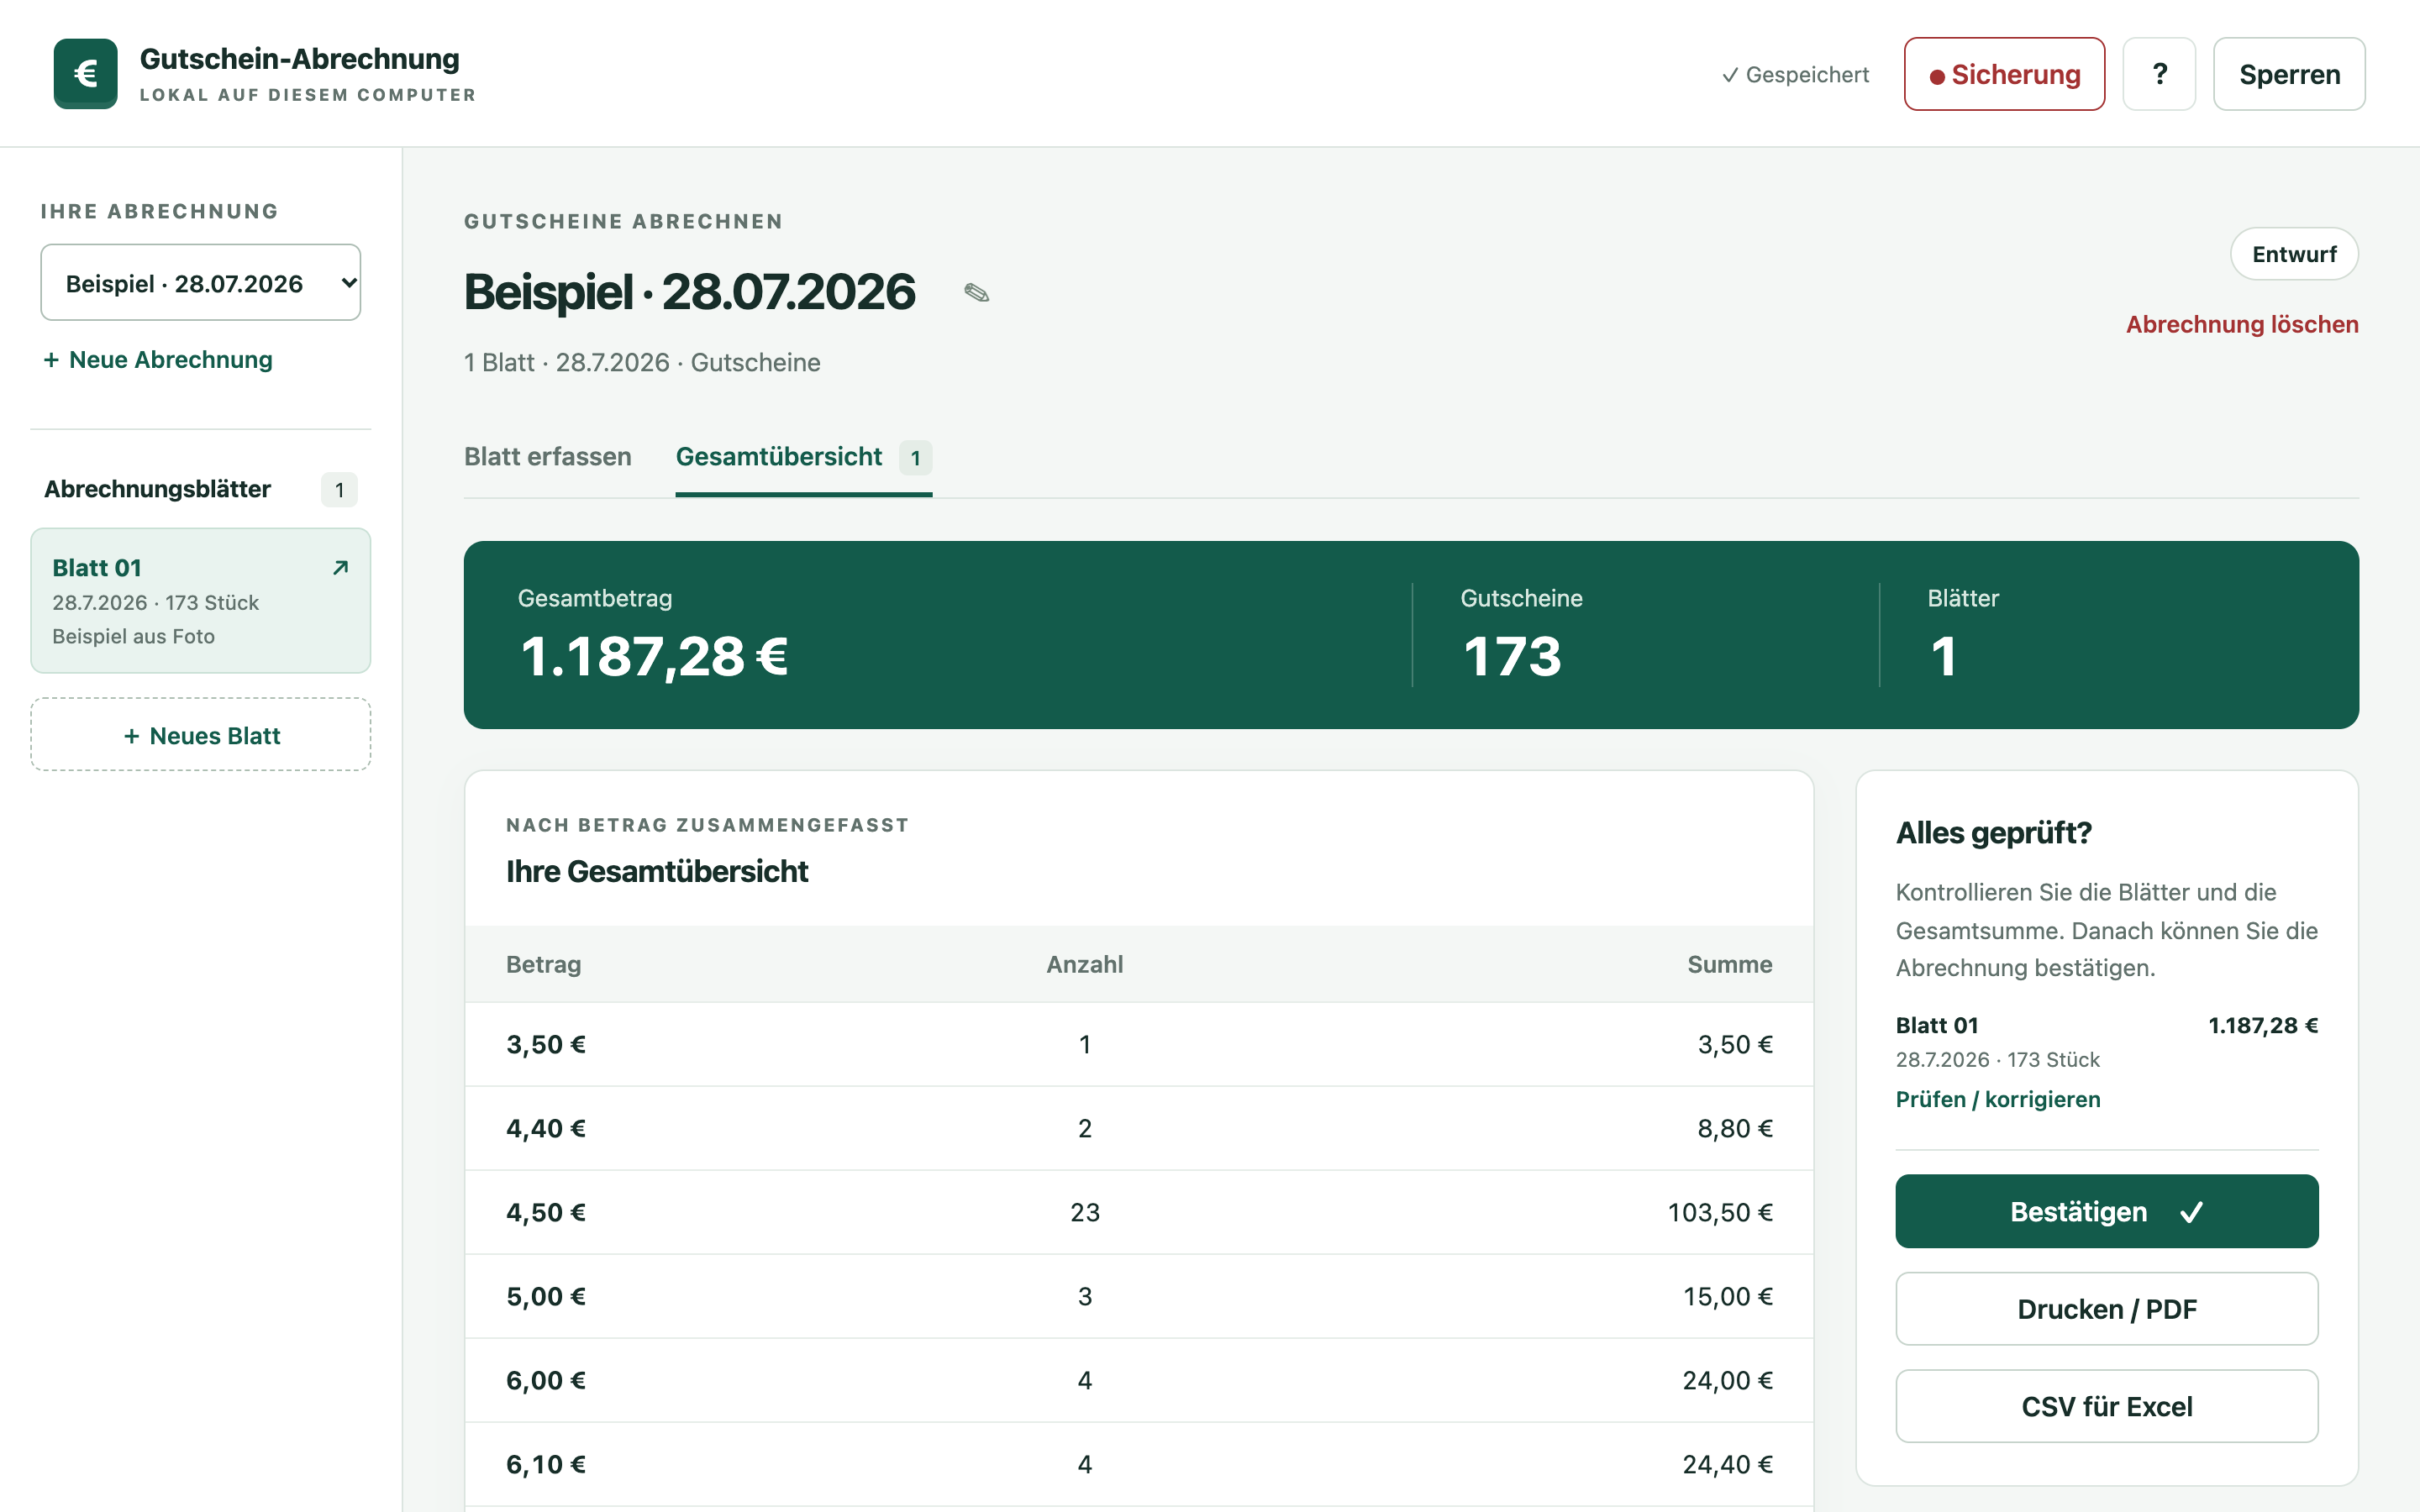The width and height of the screenshot is (2420, 1512).
Task: Click the Gesamtbetrag 1.187,28 € value in banner
Action: tap(655, 657)
